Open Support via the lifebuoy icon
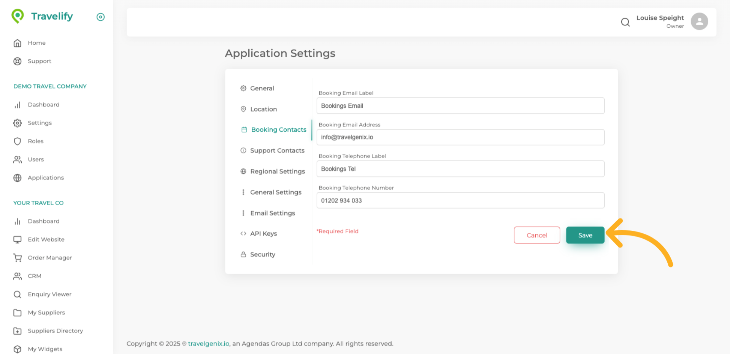The image size is (730, 354). pos(17,61)
